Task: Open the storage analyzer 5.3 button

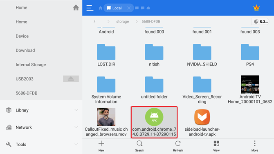Action: 261,22
